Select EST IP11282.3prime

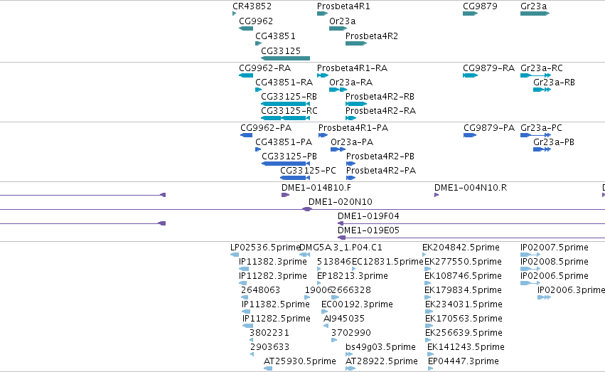(x=243, y=284)
